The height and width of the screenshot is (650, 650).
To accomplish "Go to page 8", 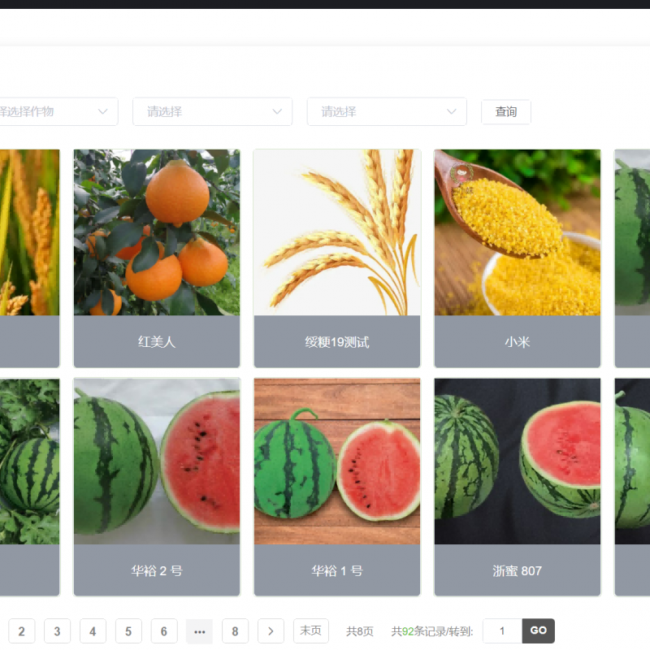I will tap(235, 631).
